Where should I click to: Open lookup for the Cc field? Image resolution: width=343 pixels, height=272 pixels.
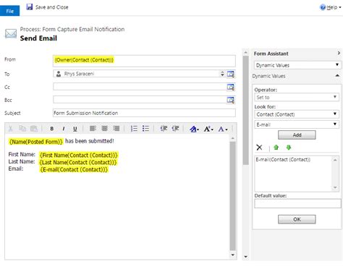pos(231,87)
